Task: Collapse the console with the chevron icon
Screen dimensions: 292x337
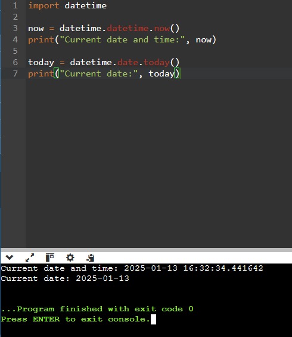Action: click(x=10, y=258)
